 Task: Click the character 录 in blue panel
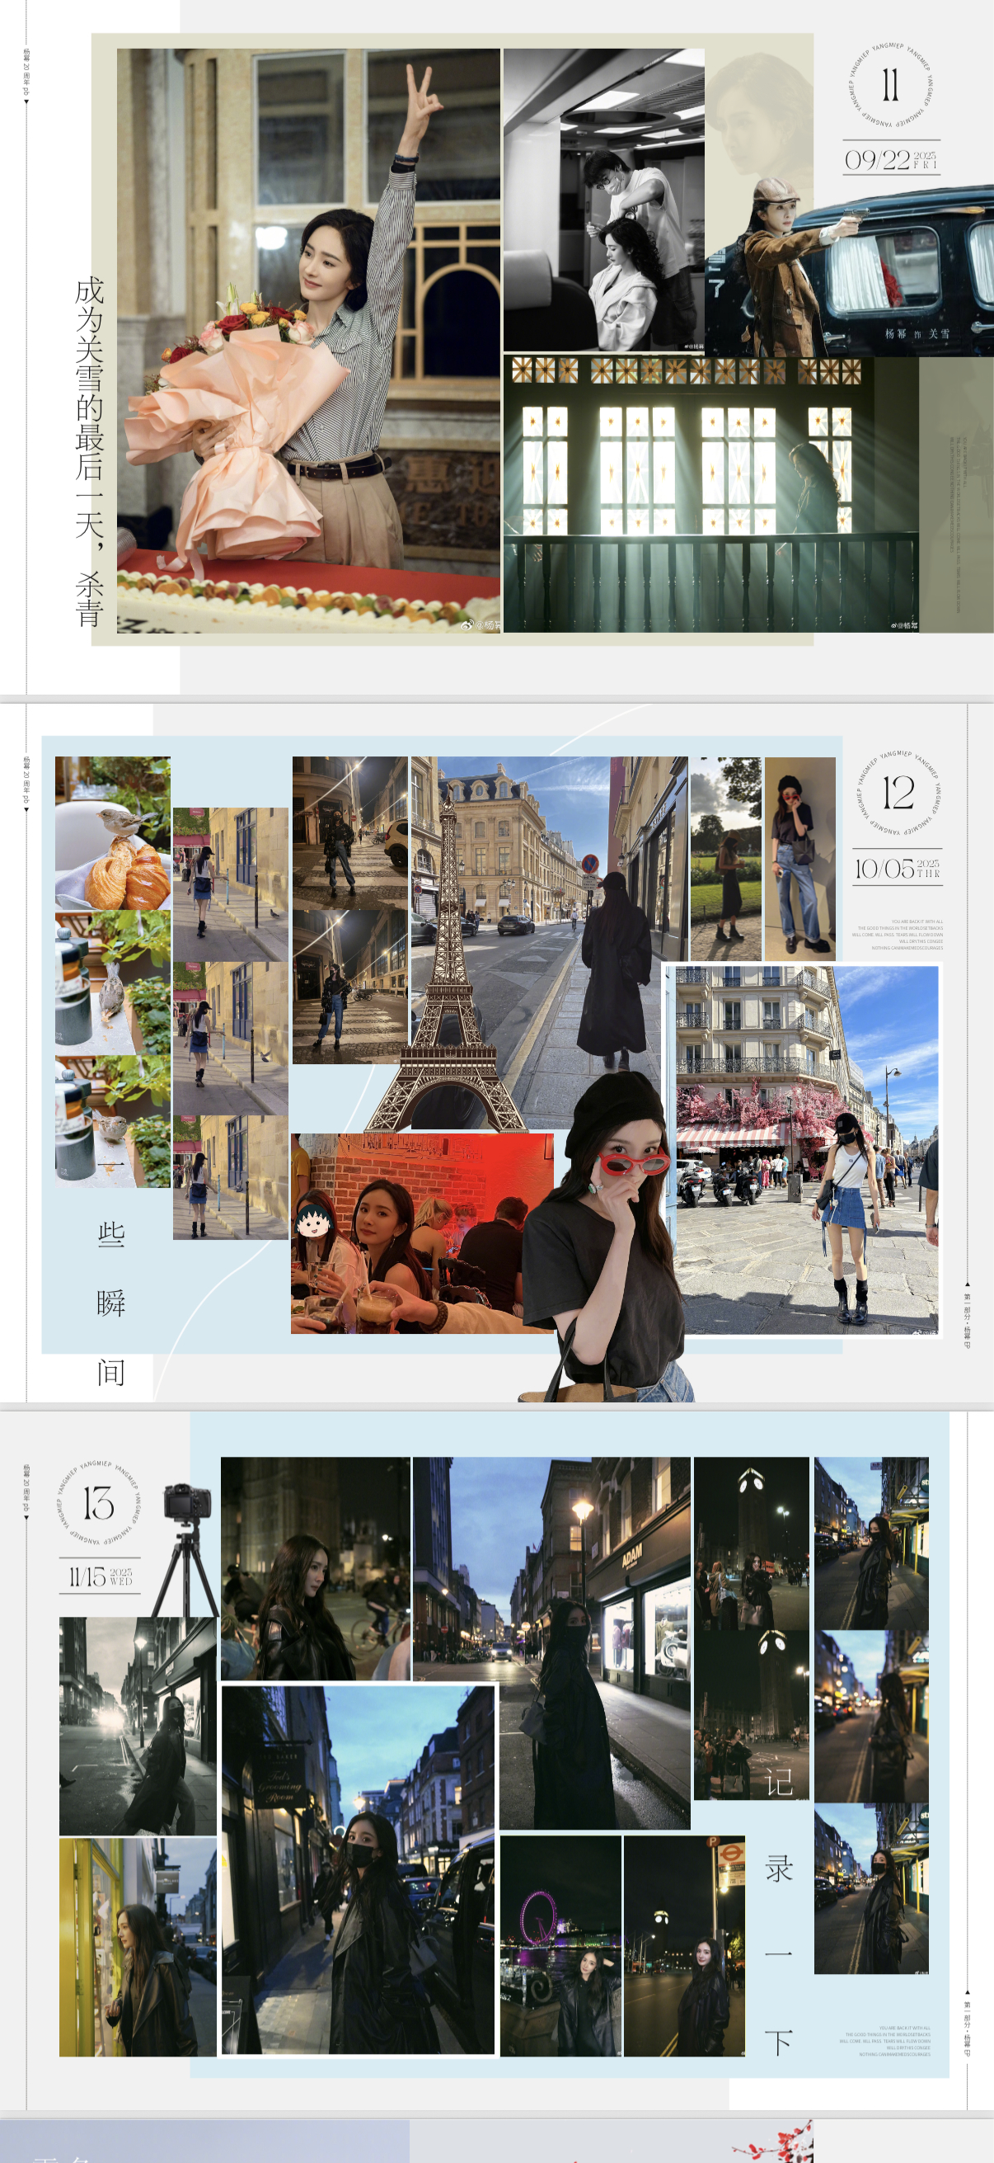coord(777,1869)
